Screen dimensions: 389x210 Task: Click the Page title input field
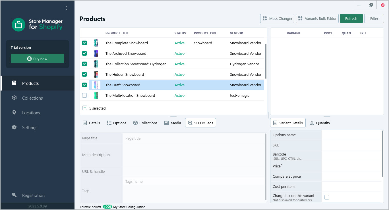pyautogui.click(x=194, y=138)
